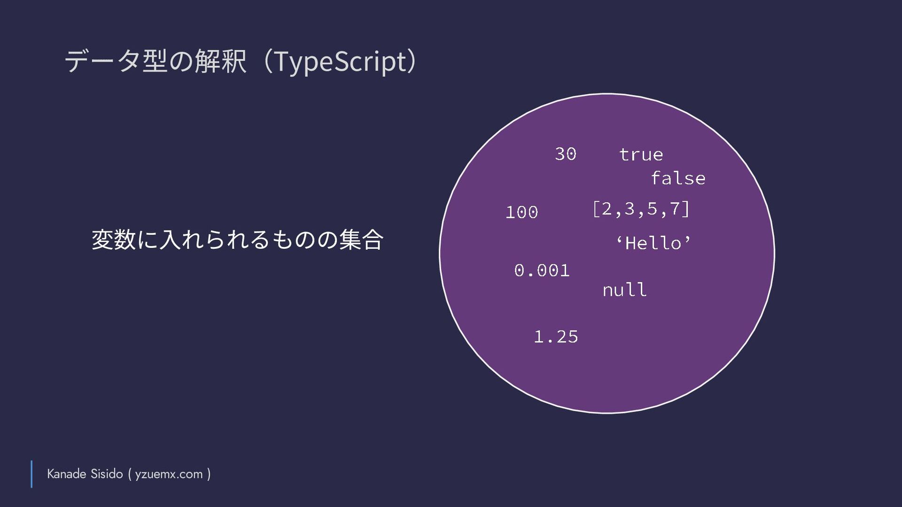The image size is (902, 507).
Task: Click the blue vertical bar in footer
Action: (31, 474)
